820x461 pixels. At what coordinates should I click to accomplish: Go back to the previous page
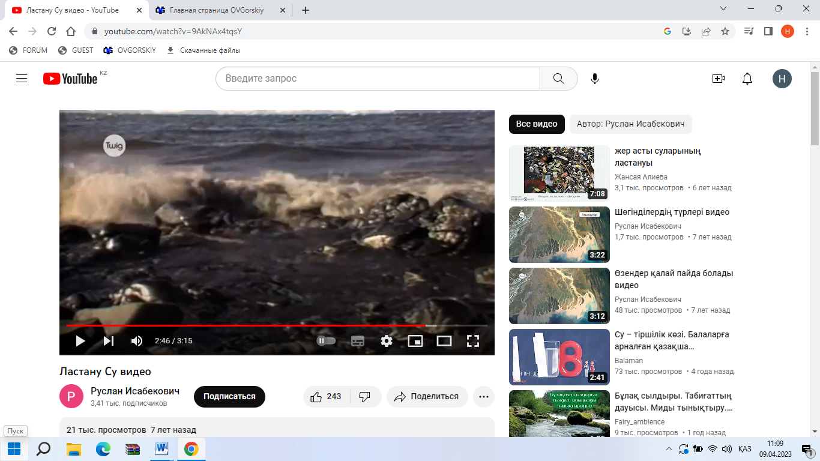tap(13, 31)
